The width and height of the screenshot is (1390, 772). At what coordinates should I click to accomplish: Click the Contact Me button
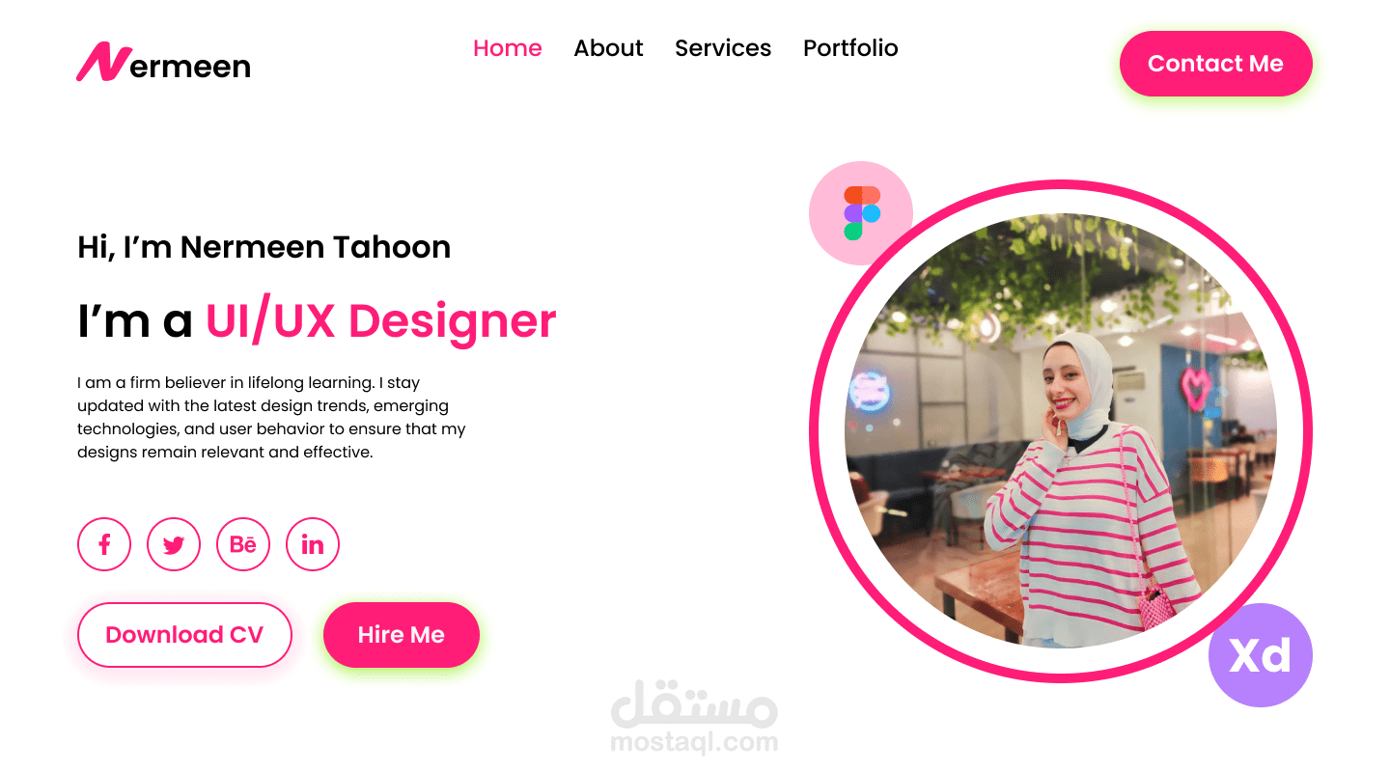[x=1216, y=64]
